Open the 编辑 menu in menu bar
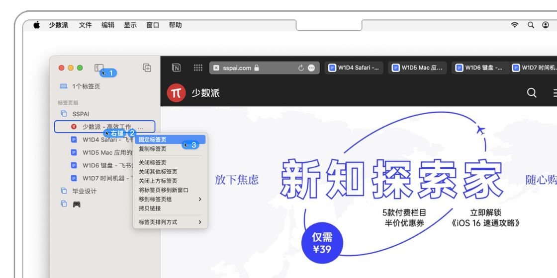Viewport: 557px width, 278px height. 108,25
